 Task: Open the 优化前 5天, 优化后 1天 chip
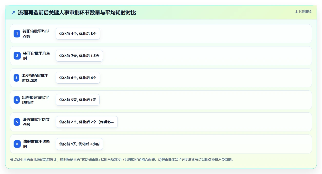(x=77, y=100)
